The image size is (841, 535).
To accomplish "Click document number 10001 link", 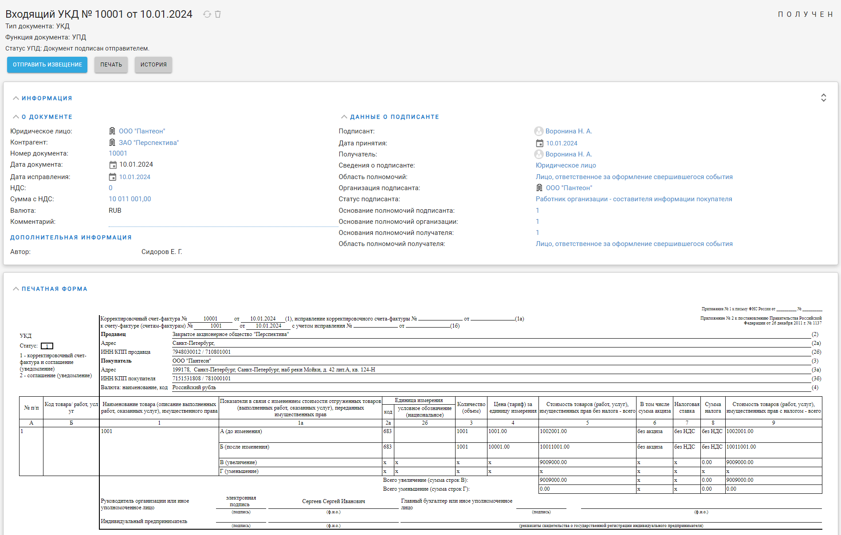I will click(118, 153).
